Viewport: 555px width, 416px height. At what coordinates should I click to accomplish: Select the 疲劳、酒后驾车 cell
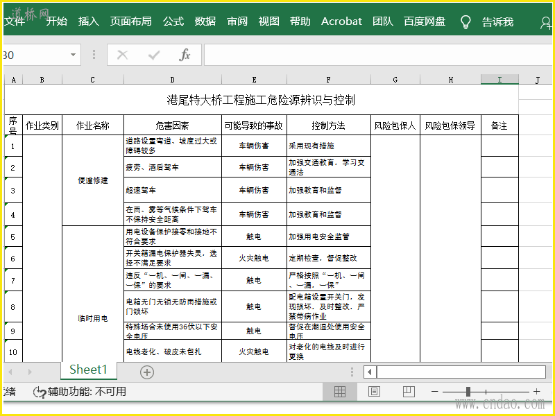(x=173, y=167)
